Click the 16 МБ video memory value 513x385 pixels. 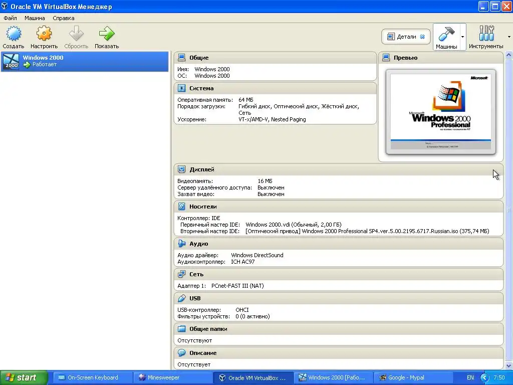[x=265, y=181]
